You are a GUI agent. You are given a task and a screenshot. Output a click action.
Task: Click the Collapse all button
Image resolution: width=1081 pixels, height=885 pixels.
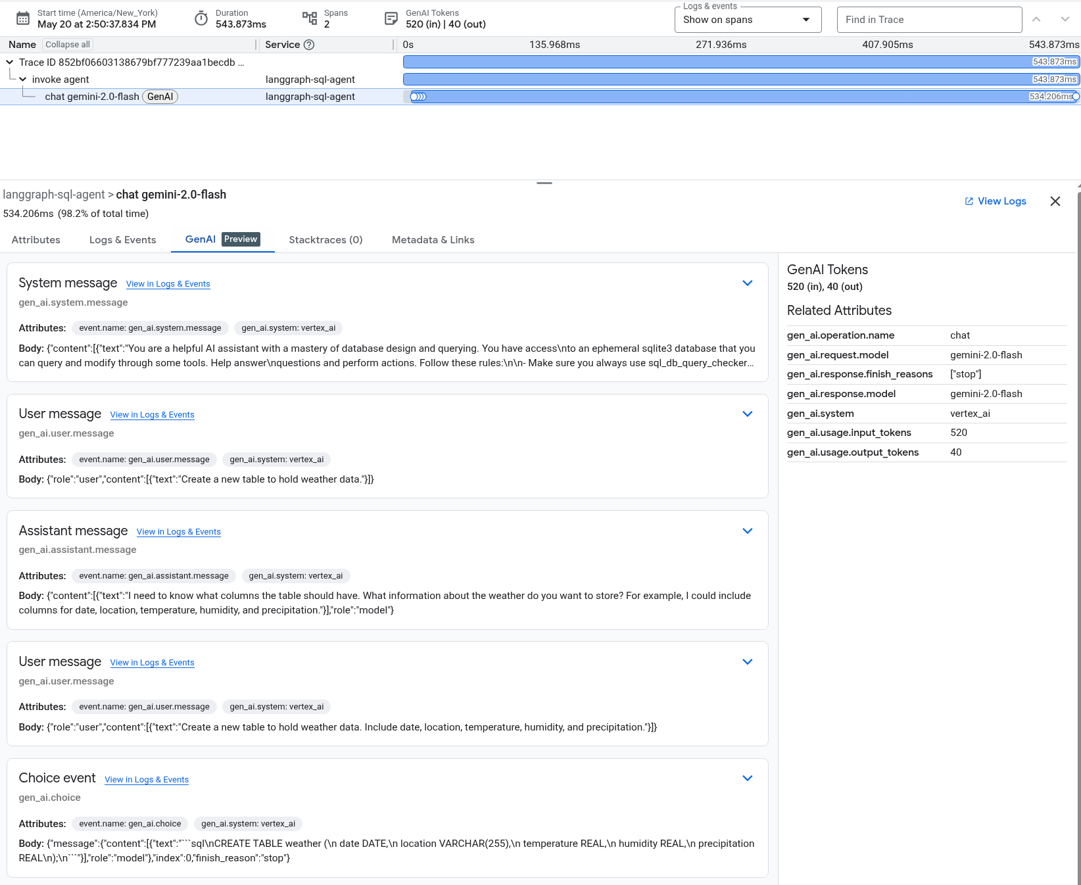click(68, 45)
